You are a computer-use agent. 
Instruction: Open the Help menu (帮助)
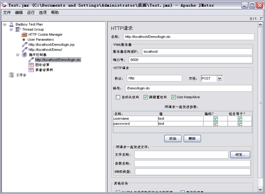pos(55,12)
